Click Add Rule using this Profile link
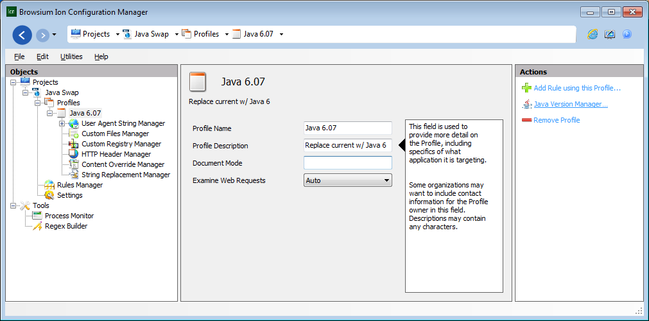This screenshot has width=649, height=321. [577, 88]
